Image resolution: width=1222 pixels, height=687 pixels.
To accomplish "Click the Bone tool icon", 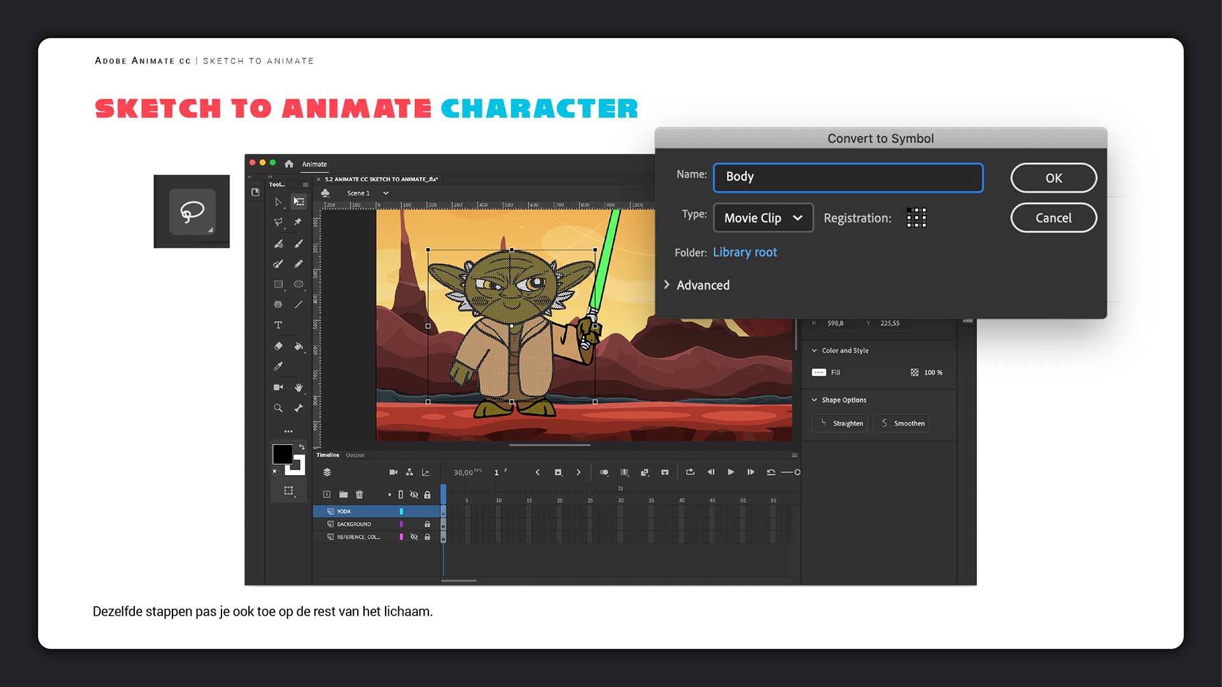I will pos(298,408).
